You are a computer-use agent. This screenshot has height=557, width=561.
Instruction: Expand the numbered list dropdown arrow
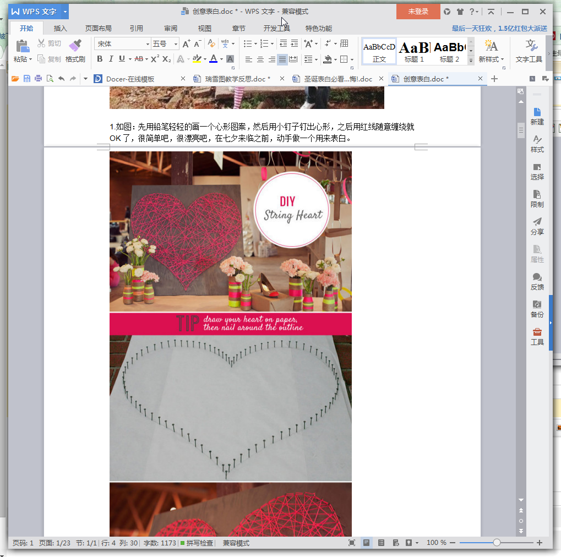tap(273, 44)
